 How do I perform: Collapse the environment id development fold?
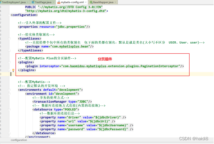[x=9, y=94]
